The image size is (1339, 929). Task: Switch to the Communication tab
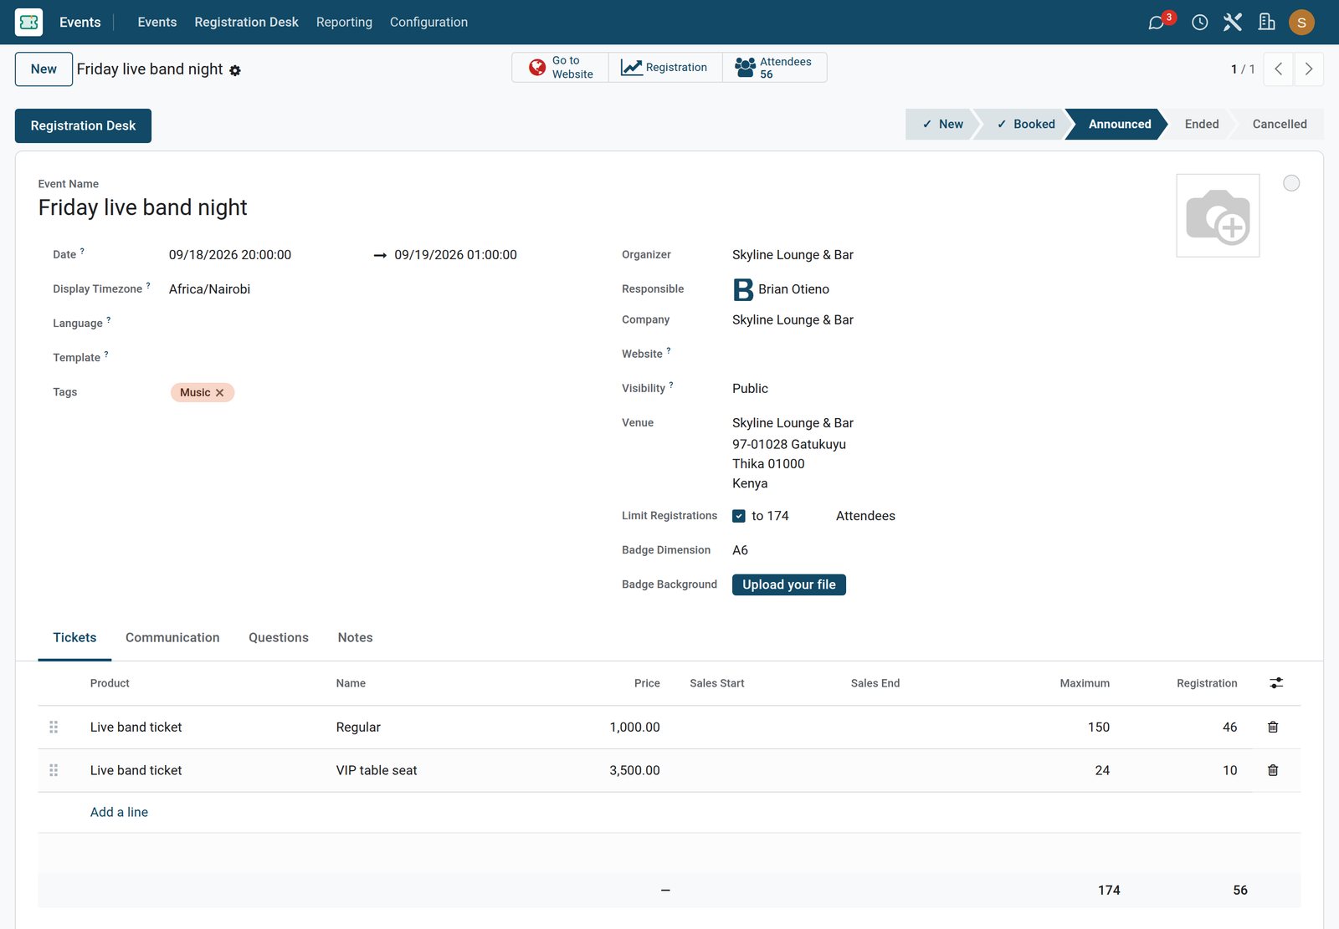click(x=172, y=638)
